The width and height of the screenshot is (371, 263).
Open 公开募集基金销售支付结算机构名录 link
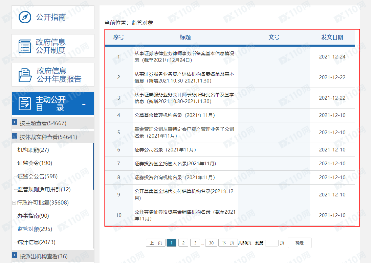(x=184, y=195)
